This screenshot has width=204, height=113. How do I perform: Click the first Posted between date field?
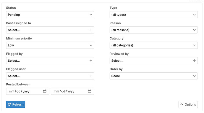[x=28, y=91]
